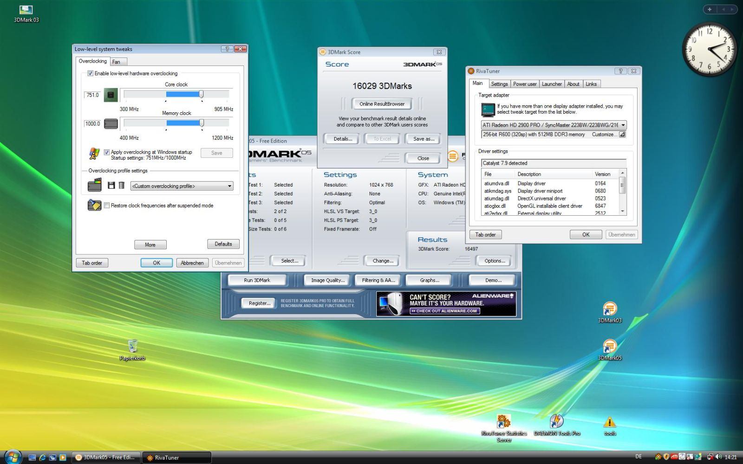Toggle Enable low-level hardware overclocking checkbox
The height and width of the screenshot is (464, 743).
pyautogui.click(x=90, y=73)
